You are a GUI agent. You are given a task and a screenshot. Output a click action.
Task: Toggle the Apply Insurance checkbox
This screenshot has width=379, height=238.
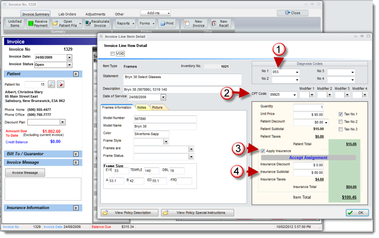[x=263, y=151]
